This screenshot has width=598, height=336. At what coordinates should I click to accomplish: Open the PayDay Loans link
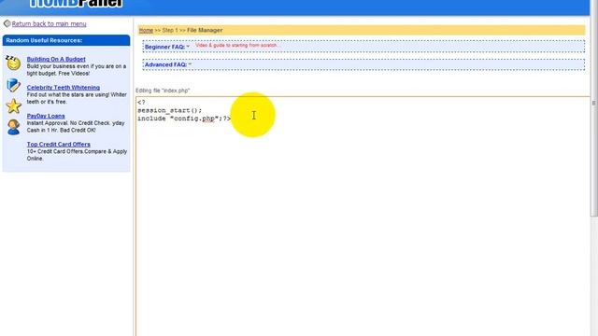46,116
